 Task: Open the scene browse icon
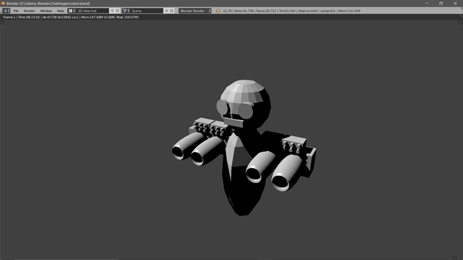pyautogui.click(x=125, y=11)
